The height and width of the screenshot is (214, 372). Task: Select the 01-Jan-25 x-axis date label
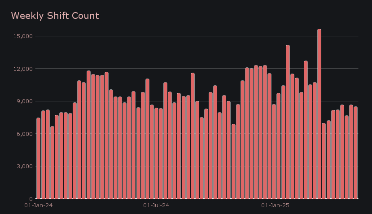(275, 206)
